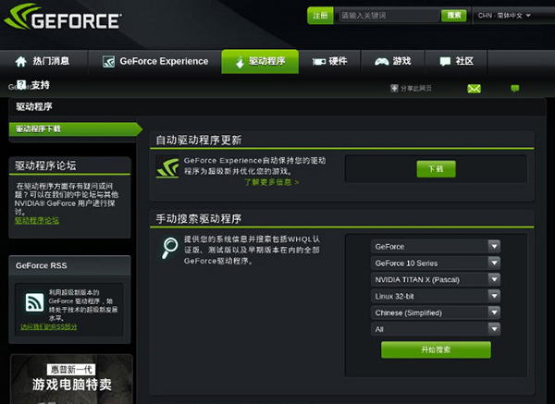Select the 驱动程序 tab

point(260,62)
